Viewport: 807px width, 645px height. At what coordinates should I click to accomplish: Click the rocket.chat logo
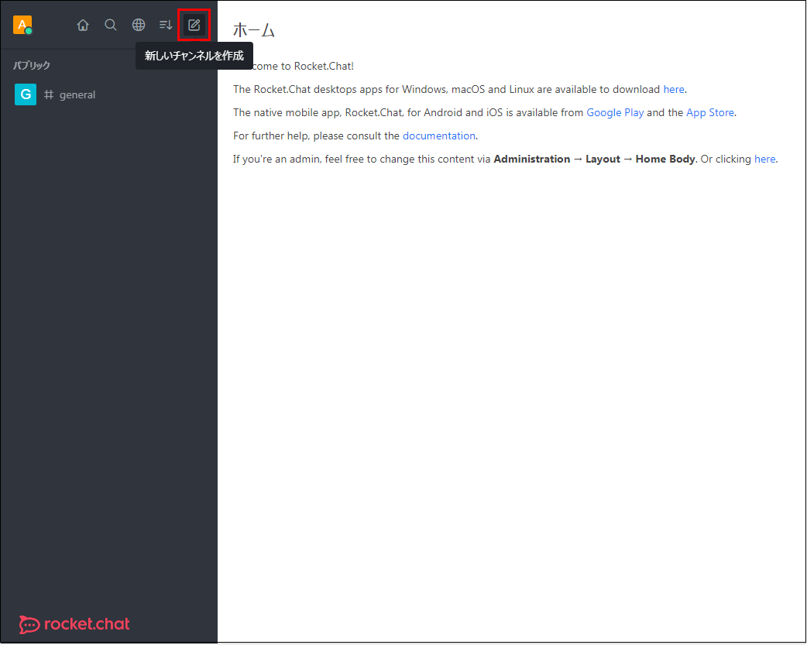point(74,624)
